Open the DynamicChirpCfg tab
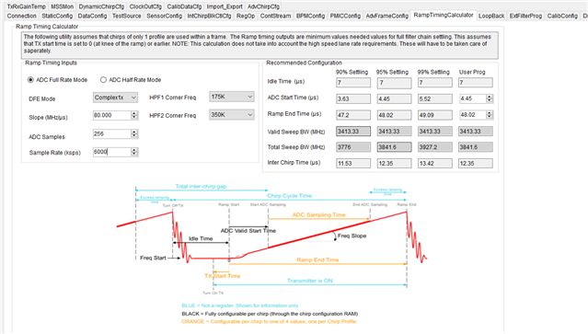This screenshot has height=334, width=588. click(101, 6)
